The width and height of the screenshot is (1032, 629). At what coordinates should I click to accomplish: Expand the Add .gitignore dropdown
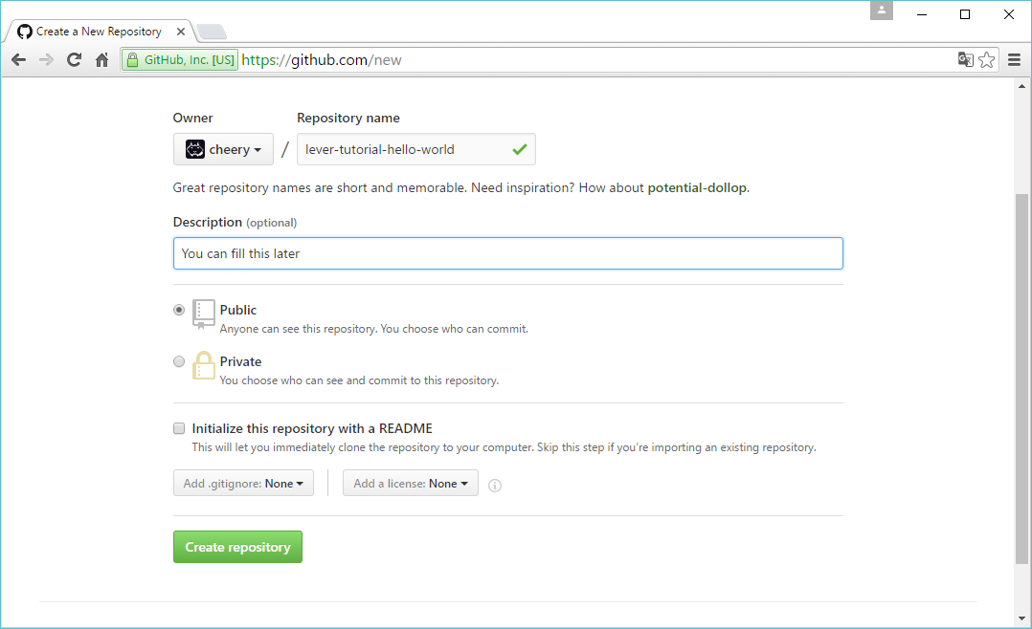(243, 484)
